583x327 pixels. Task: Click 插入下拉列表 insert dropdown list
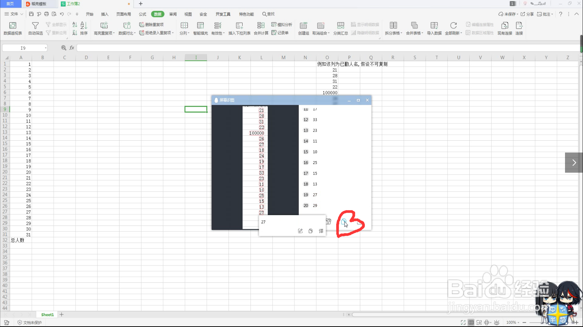(x=239, y=28)
